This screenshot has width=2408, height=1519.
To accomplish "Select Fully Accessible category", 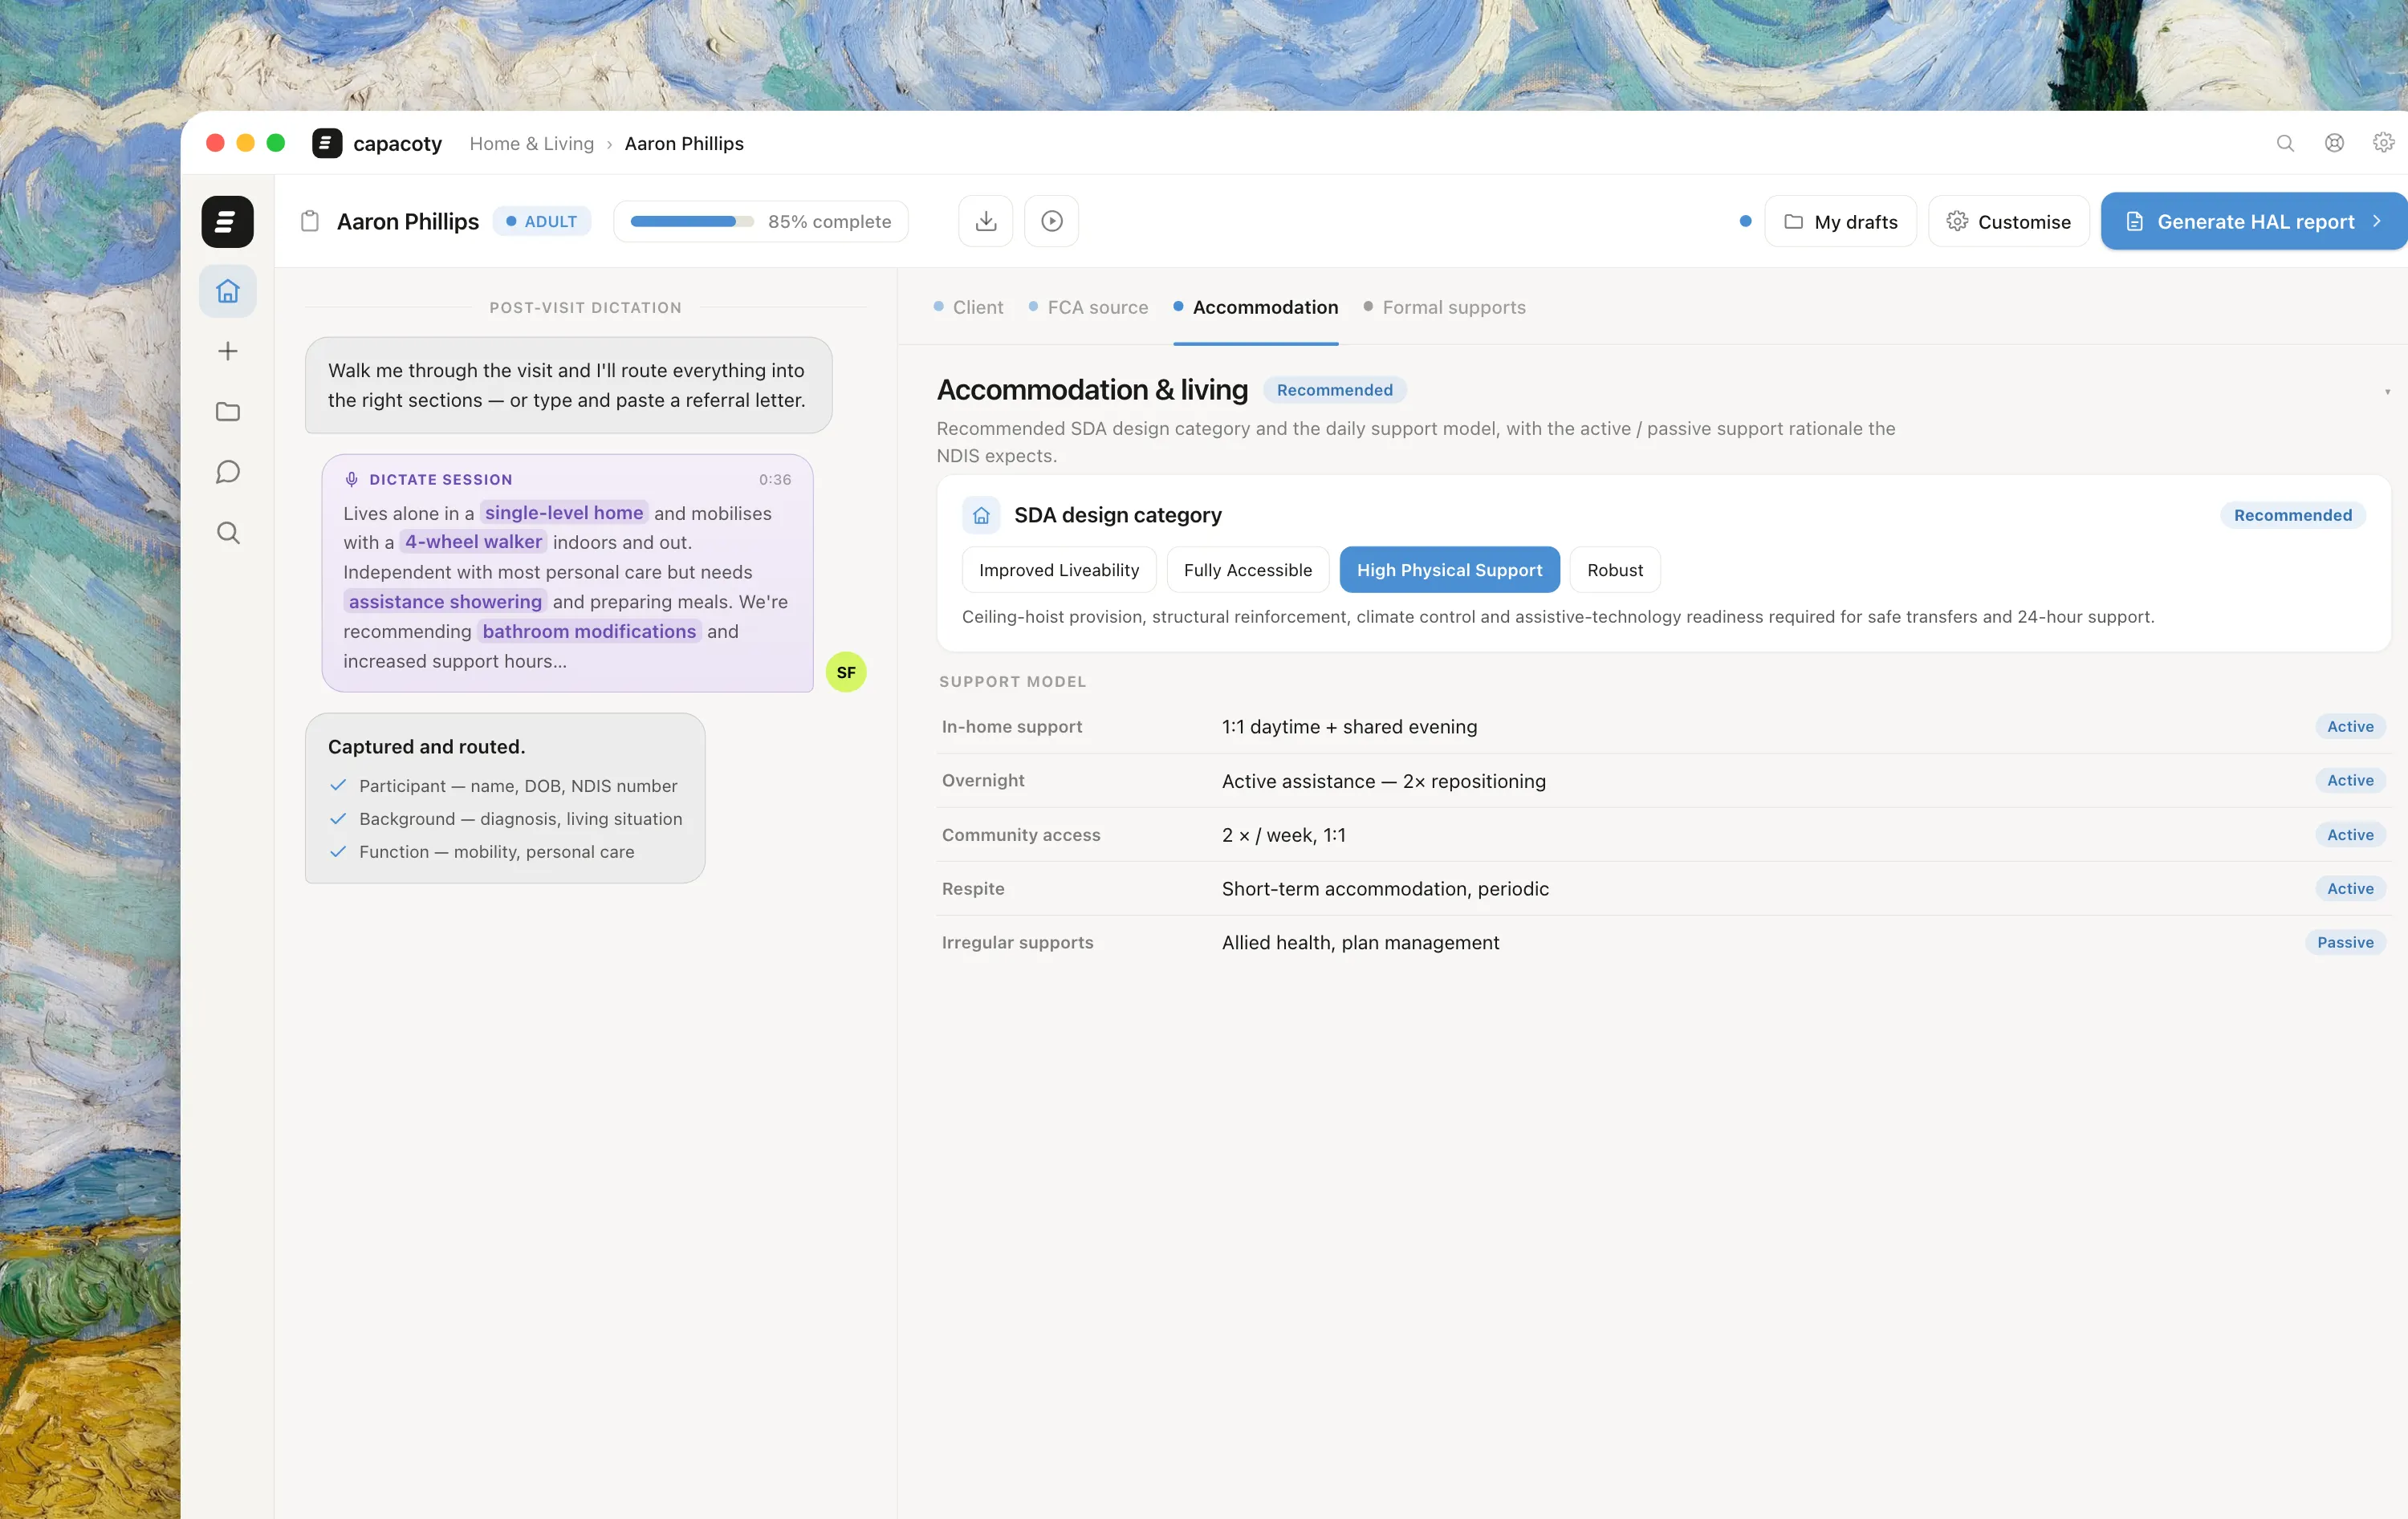I will [x=1248, y=570].
